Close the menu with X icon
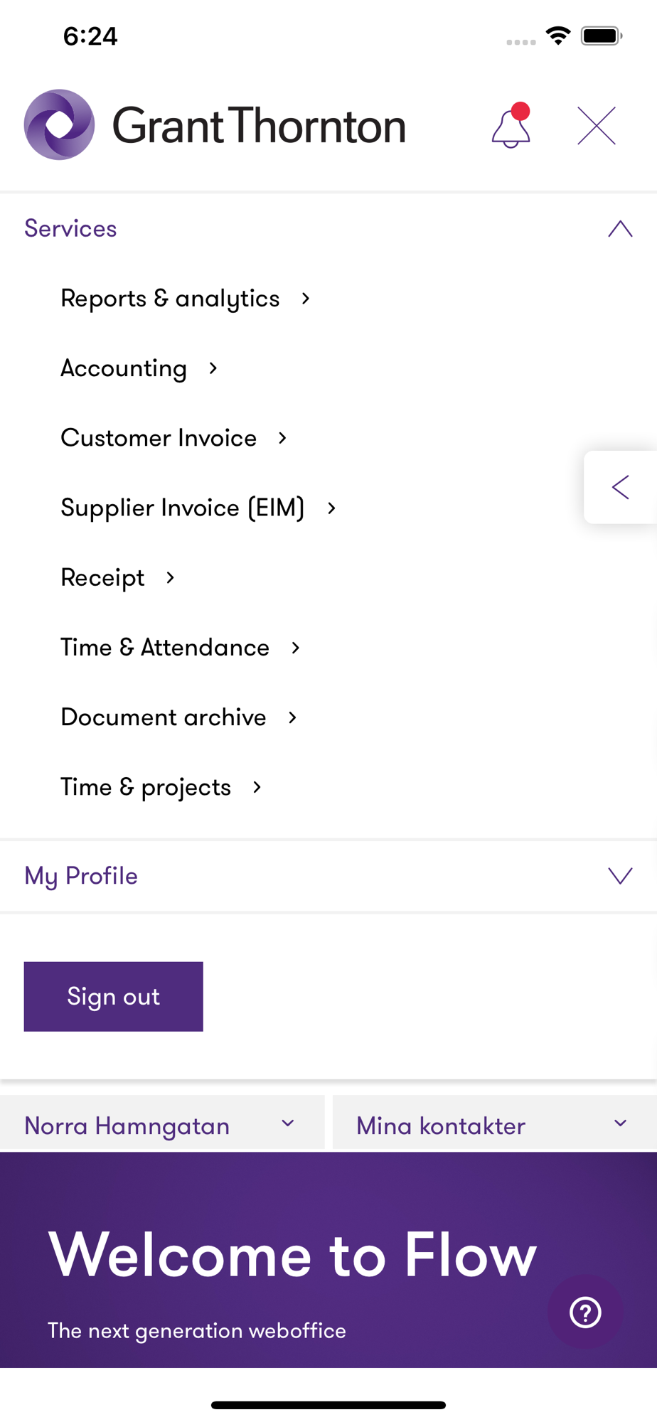657x1422 pixels. pos(596,127)
